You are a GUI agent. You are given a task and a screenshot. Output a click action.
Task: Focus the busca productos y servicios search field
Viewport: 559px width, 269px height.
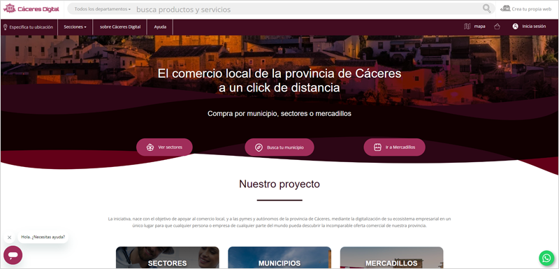pos(307,9)
